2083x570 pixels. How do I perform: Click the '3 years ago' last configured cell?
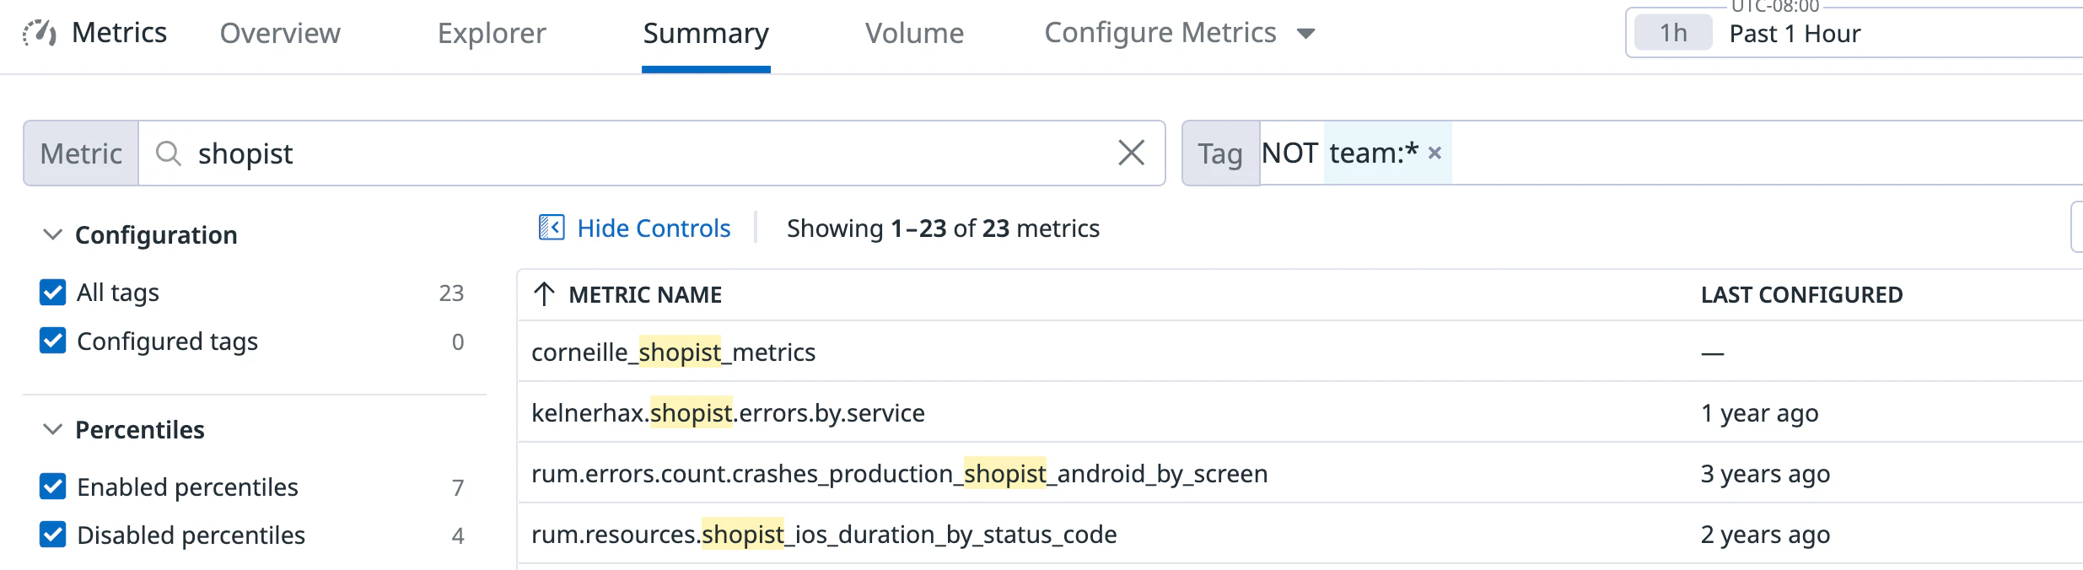1765,473
